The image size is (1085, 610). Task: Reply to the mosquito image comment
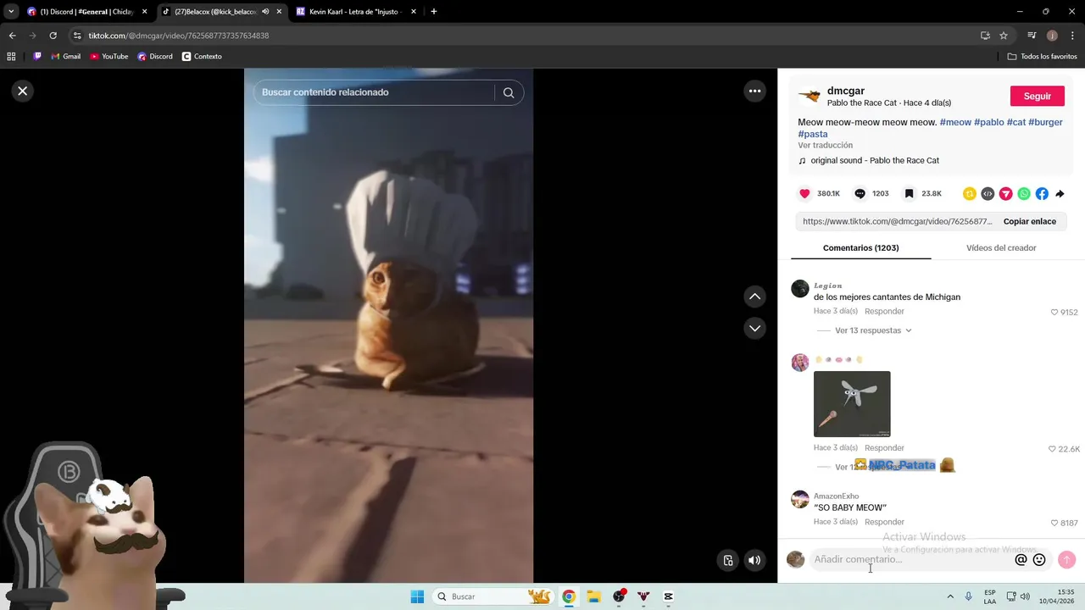pyautogui.click(x=884, y=447)
